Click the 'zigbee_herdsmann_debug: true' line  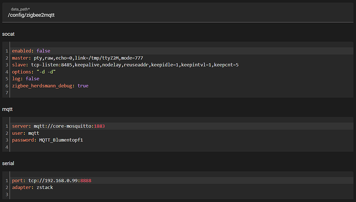pyautogui.click(x=182, y=86)
